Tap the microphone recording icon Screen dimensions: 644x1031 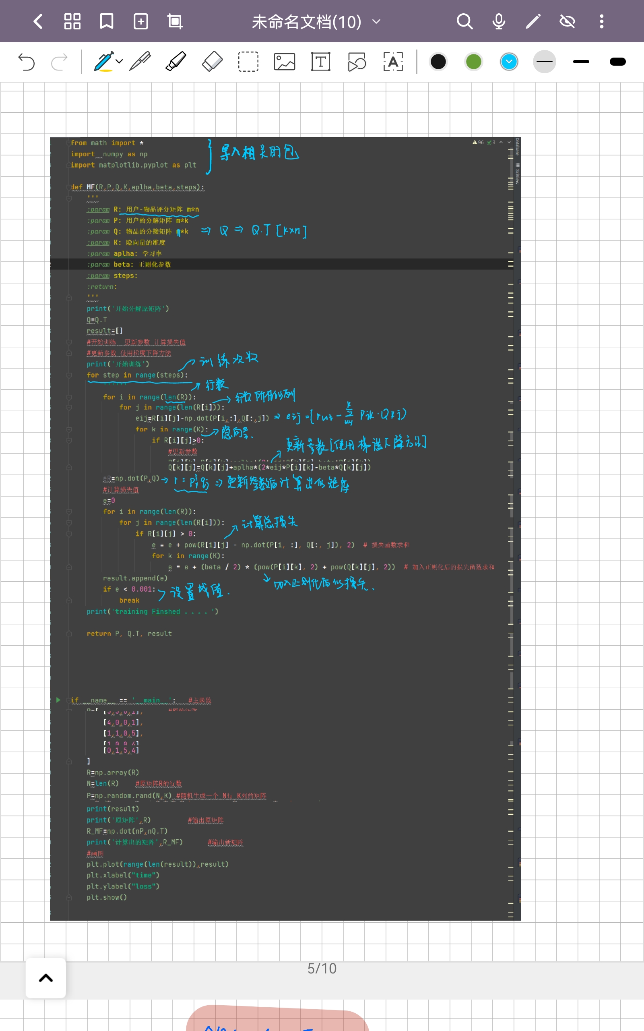coord(499,21)
